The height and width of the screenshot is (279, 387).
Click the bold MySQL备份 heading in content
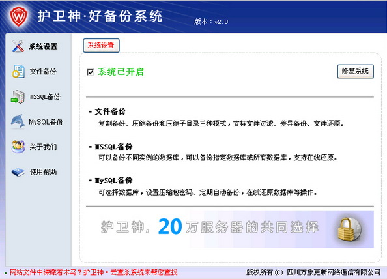click(113, 180)
